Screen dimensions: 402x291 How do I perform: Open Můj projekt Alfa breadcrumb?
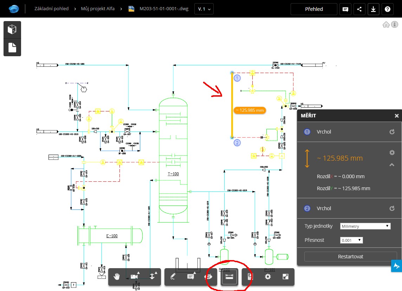98,9
